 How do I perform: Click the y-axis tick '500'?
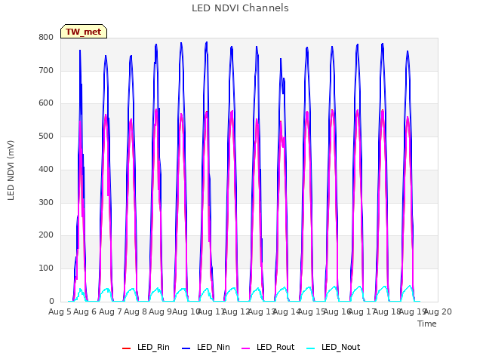46,136
